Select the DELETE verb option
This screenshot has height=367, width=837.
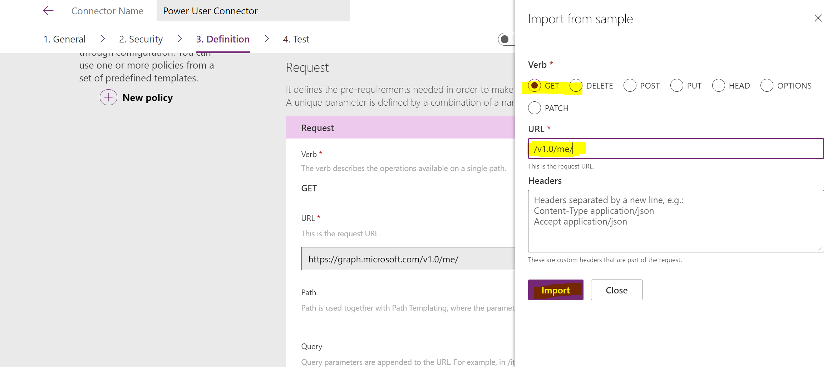(576, 85)
